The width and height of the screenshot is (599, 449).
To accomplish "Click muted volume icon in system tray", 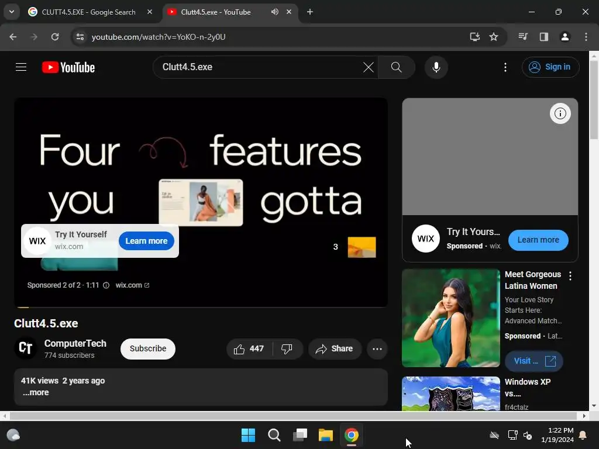I will [528, 435].
